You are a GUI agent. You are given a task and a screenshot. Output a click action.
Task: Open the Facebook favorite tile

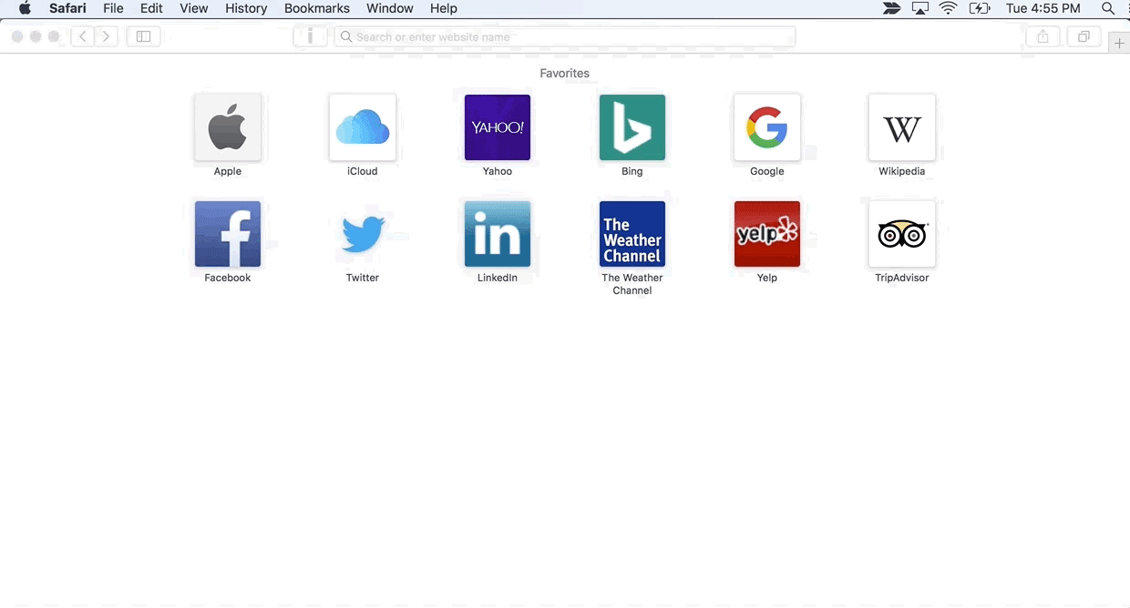pos(228,234)
